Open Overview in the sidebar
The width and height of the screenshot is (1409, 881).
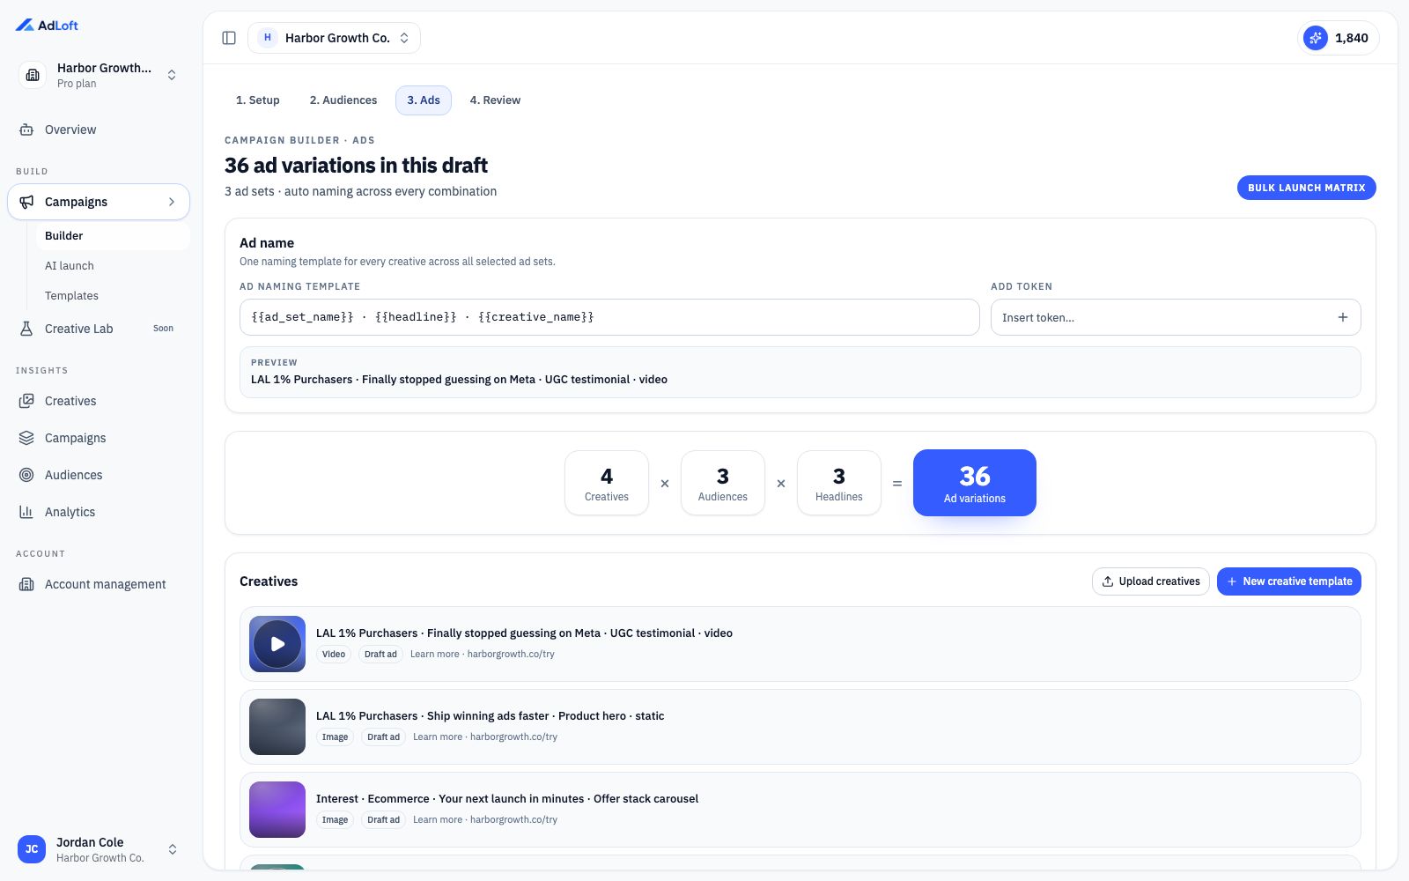(99, 130)
